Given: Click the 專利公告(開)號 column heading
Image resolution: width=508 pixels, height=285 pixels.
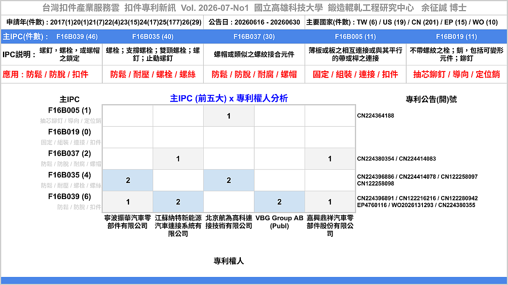Looking at the screenshot, I should pos(431,100).
